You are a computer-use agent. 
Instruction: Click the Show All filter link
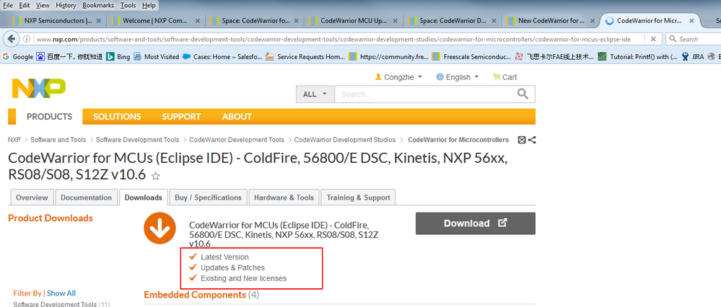pyautogui.click(x=61, y=293)
